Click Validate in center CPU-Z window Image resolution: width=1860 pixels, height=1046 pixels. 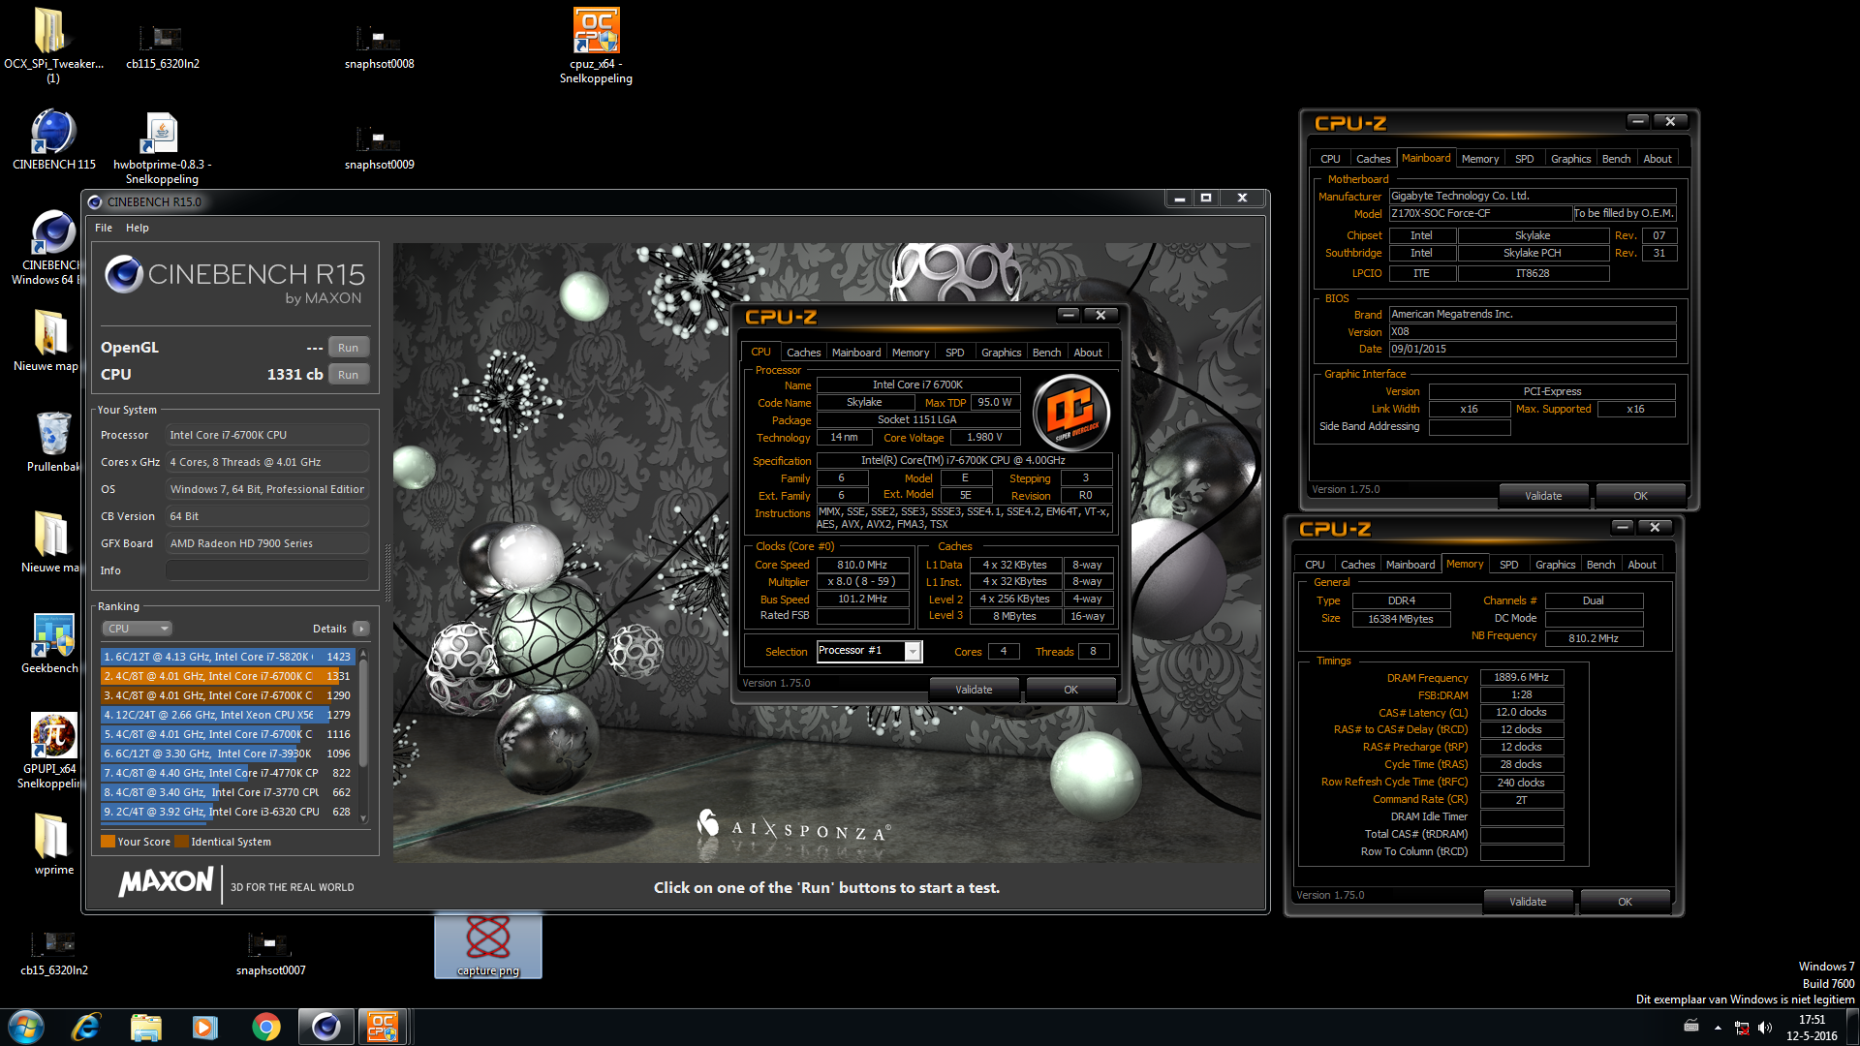[974, 690]
